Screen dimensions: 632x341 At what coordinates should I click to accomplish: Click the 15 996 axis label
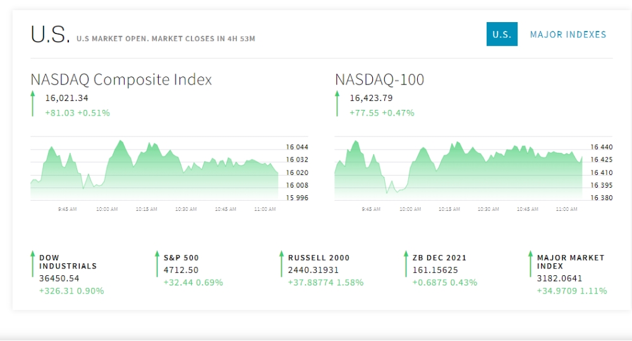(297, 198)
